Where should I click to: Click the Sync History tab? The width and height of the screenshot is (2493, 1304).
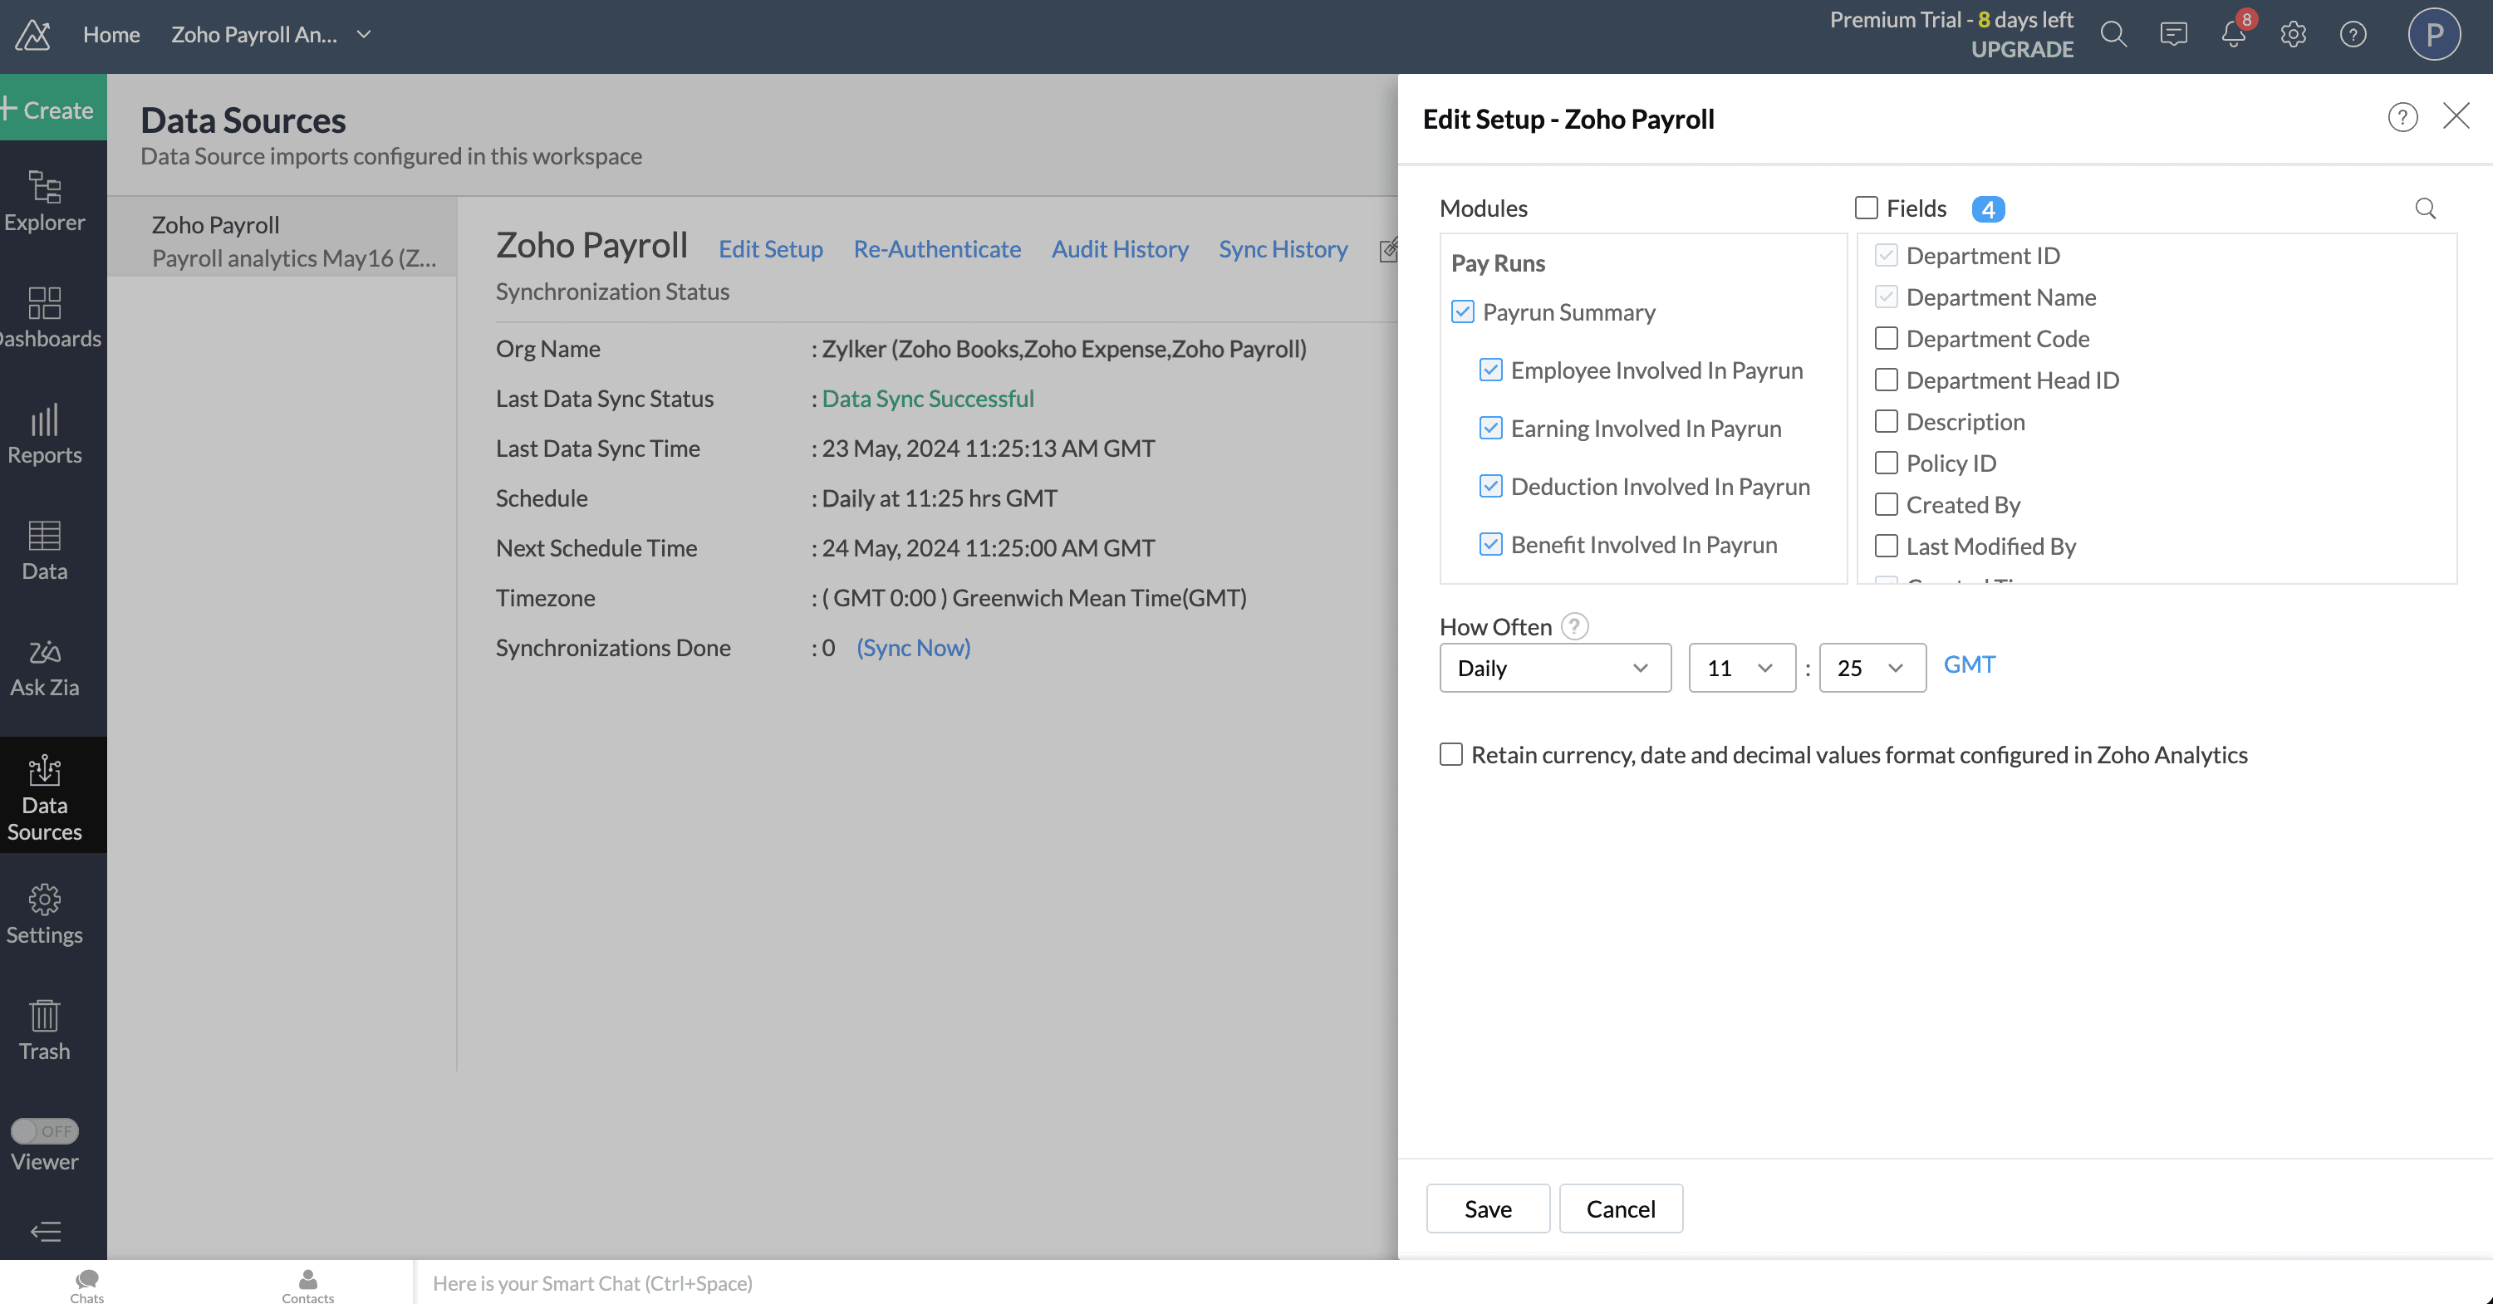tap(1284, 248)
